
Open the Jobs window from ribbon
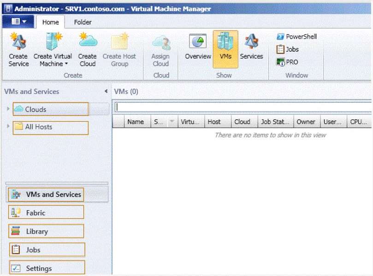click(287, 49)
